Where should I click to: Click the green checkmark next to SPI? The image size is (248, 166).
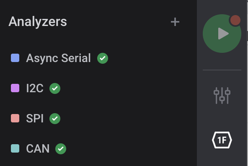55,119
